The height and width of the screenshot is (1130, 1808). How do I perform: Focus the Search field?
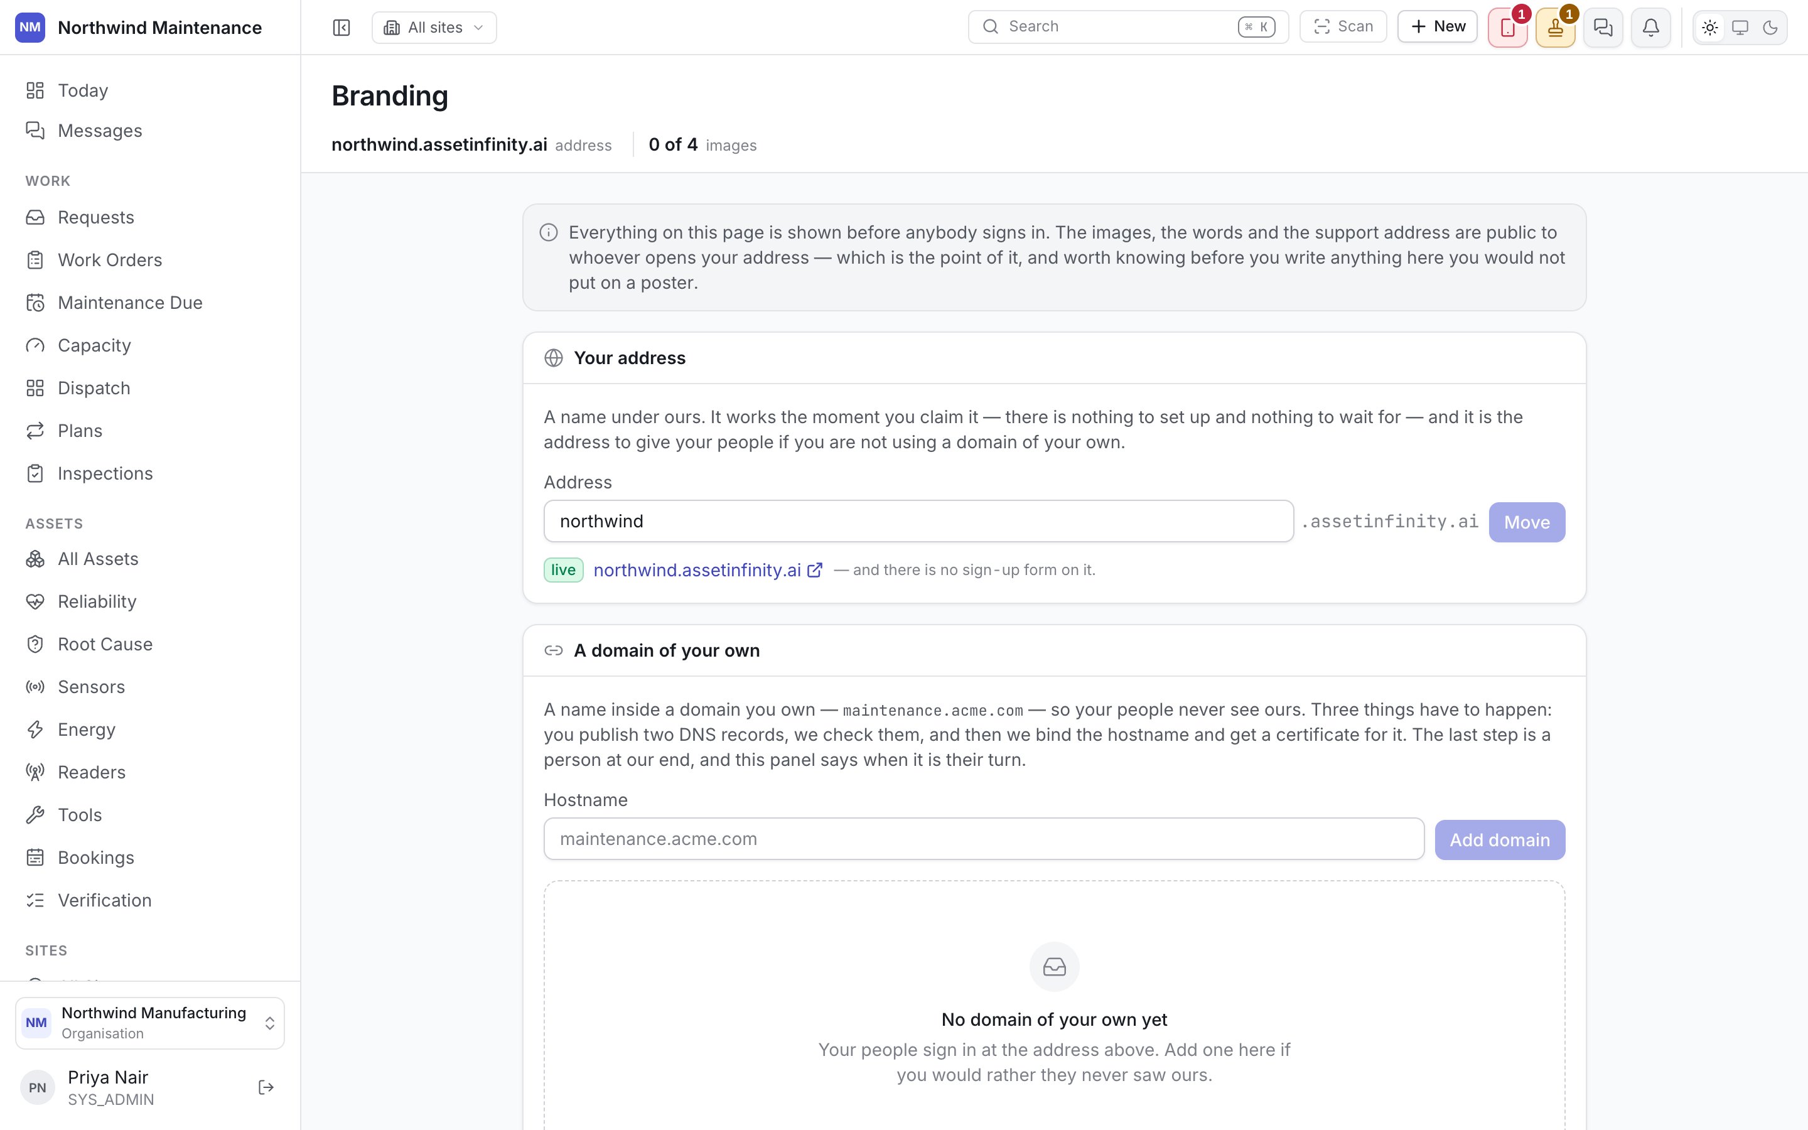tap(1128, 27)
